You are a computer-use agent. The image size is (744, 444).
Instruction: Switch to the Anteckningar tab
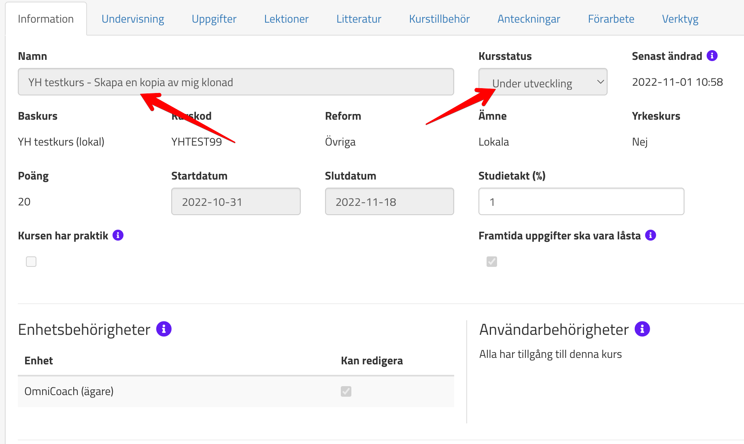(x=529, y=19)
